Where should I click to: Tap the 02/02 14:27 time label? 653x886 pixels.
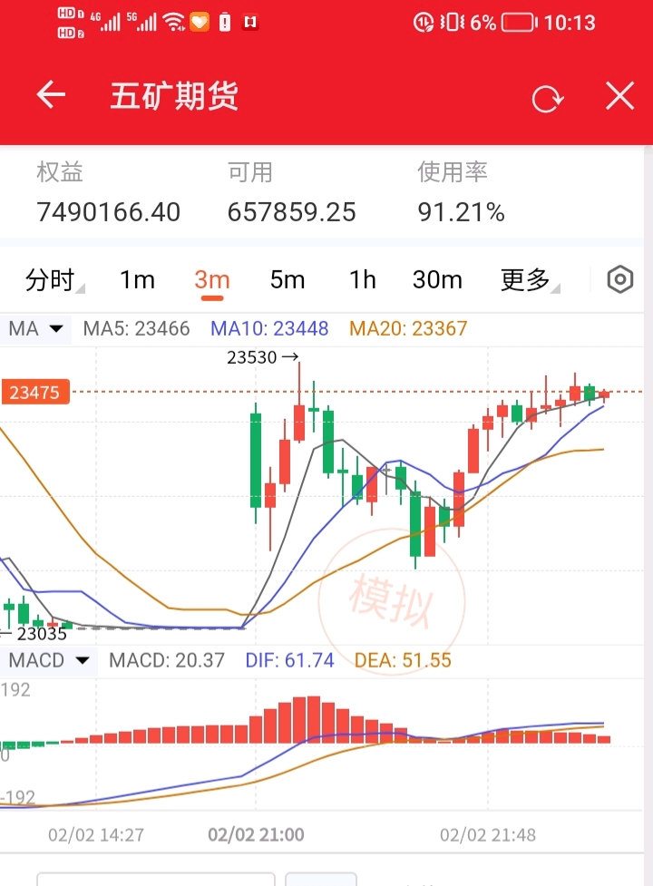tap(96, 834)
